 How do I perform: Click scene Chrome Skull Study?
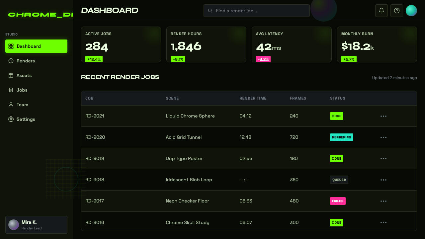coord(188,222)
